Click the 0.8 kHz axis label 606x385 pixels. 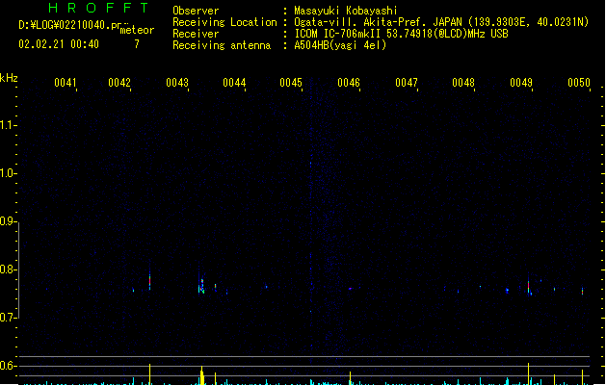click(x=7, y=269)
